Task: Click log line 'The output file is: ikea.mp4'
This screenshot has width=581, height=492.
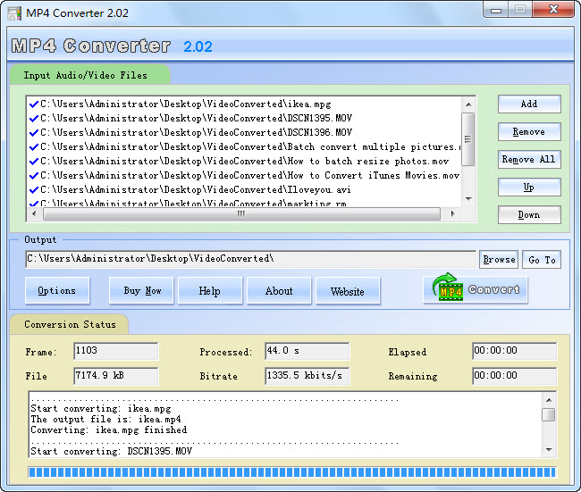Action: pos(106,420)
